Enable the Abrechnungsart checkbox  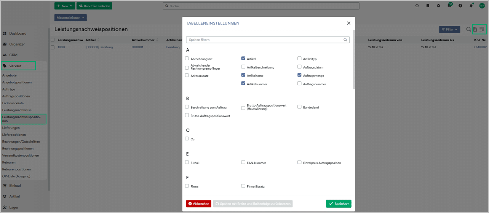click(187, 59)
